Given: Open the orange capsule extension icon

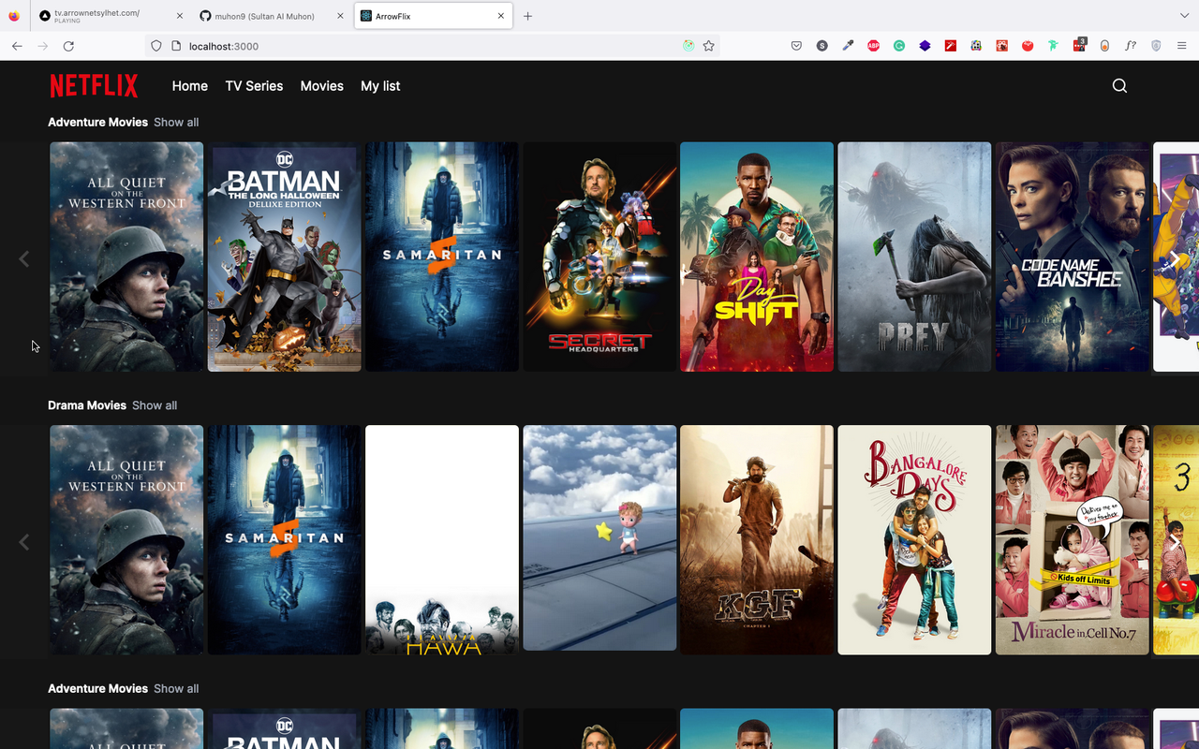Looking at the screenshot, I should pyautogui.click(x=1104, y=46).
